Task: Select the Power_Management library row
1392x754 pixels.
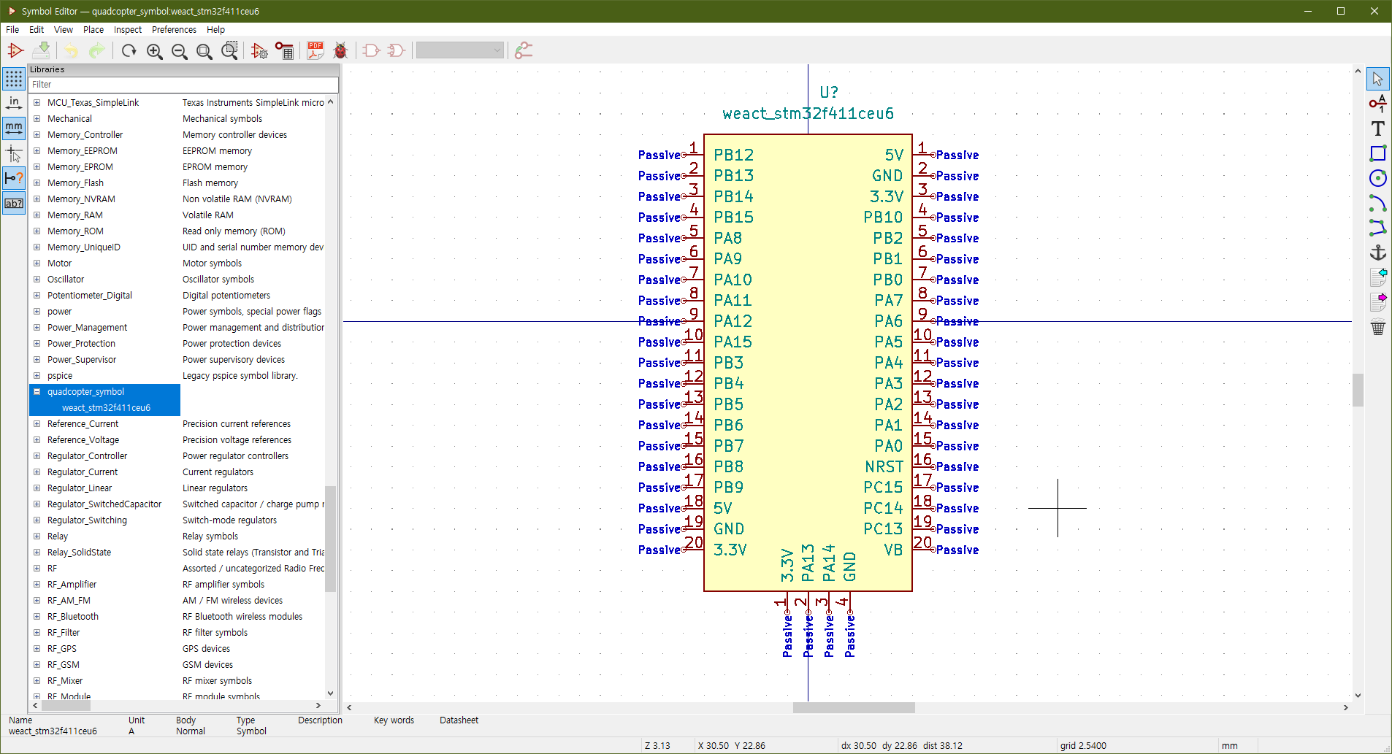Action: (177, 328)
